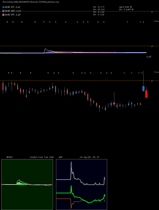Click the last red candle on the right
This screenshot has height=210, width=159.
click(x=146, y=94)
